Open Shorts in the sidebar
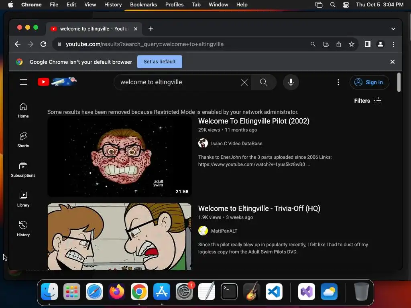 coord(23,140)
